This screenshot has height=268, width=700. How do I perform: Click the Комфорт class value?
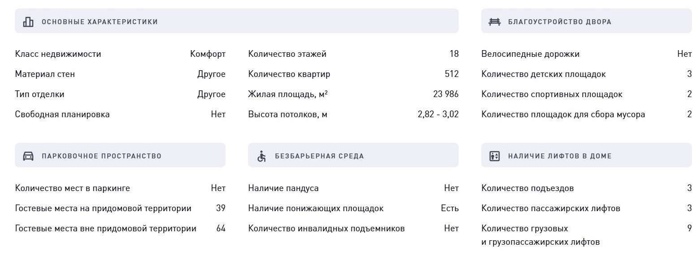(x=208, y=54)
